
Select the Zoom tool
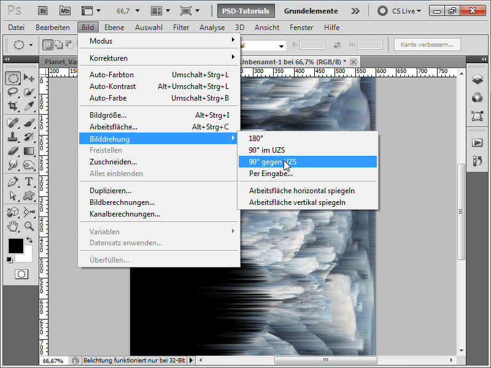click(x=29, y=226)
